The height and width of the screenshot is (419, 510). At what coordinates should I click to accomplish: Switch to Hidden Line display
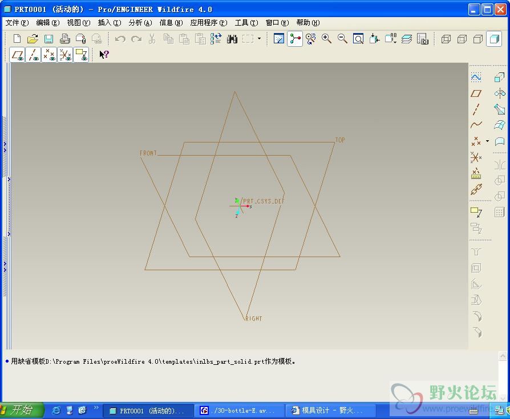[x=462, y=39]
